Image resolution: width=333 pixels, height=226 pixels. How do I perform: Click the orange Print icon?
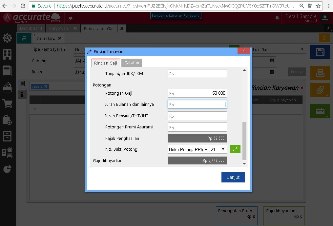pyautogui.click(x=320, y=73)
